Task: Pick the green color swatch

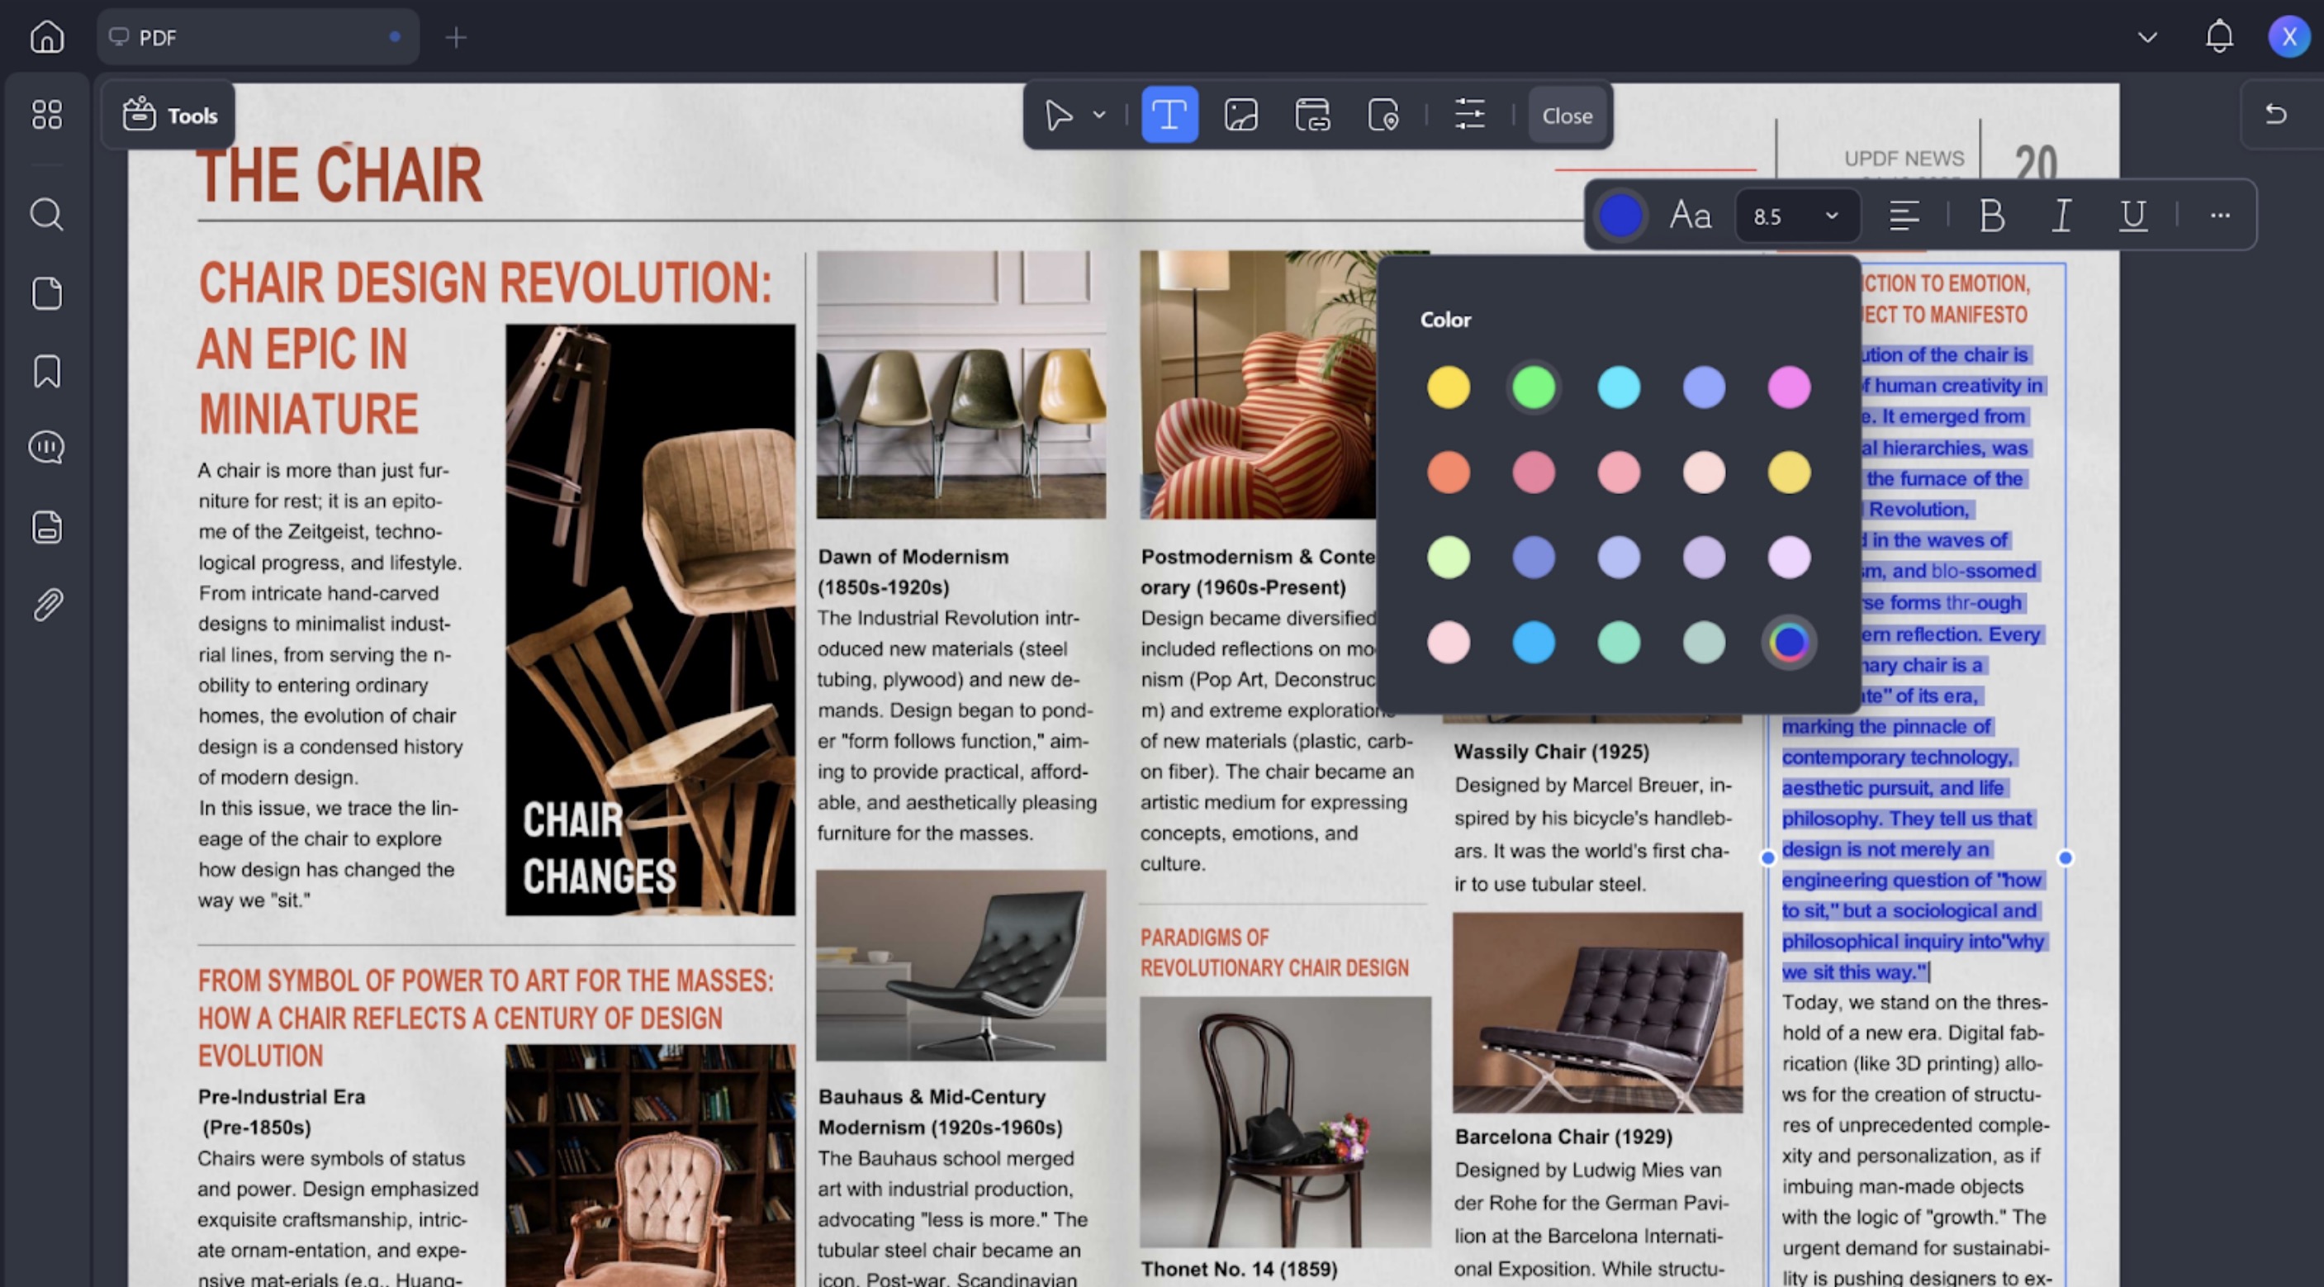Action: (x=1533, y=388)
